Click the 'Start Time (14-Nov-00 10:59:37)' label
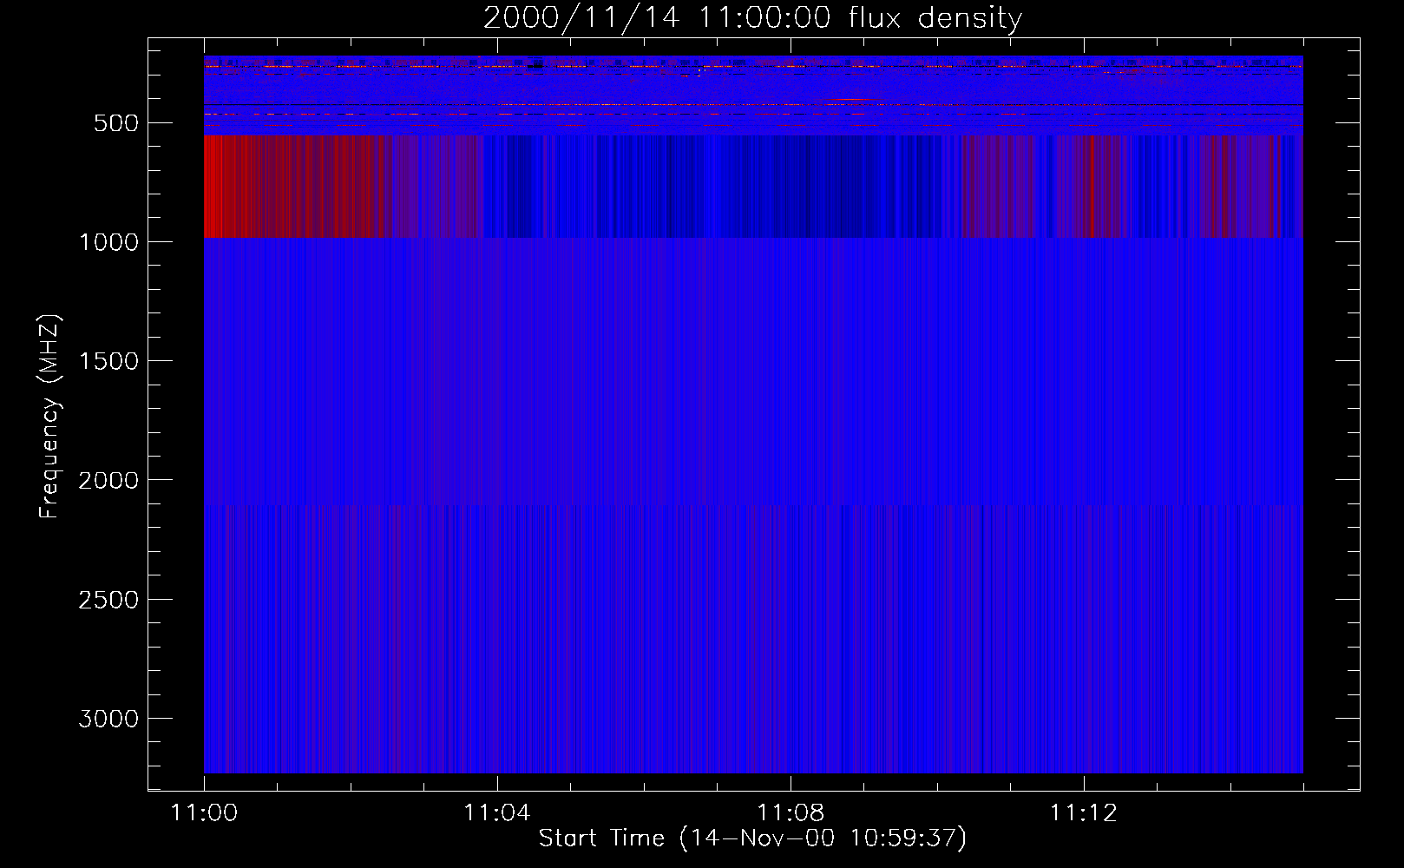The width and height of the screenshot is (1404, 868). (752, 838)
